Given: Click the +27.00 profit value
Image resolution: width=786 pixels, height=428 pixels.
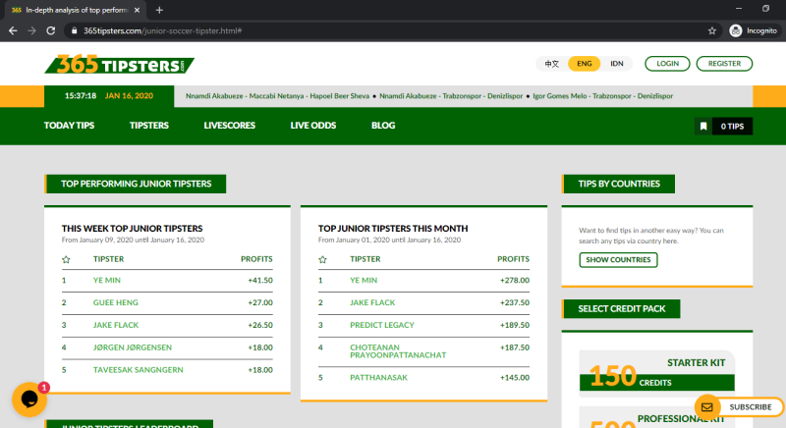Looking at the screenshot, I should [260, 302].
